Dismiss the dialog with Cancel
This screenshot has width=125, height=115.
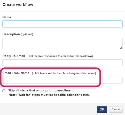click(116, 110)
